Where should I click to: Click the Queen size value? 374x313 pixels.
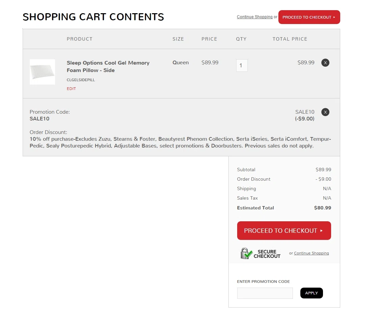(x=180, y=63)
